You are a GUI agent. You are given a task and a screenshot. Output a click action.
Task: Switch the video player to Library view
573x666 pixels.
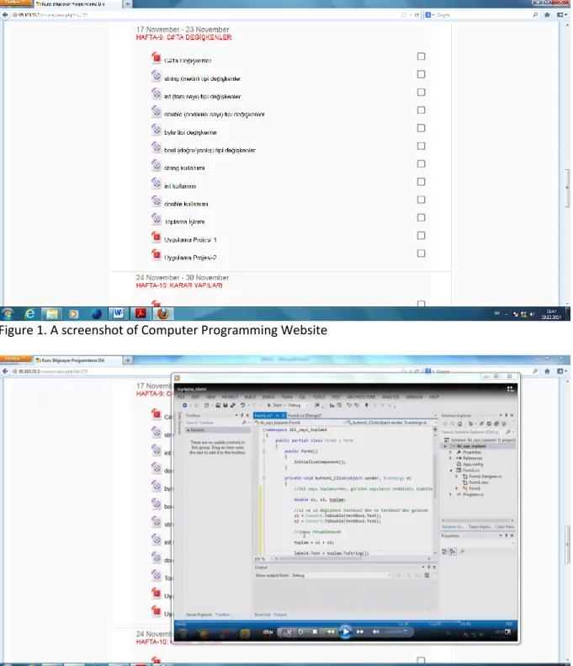[x=510, y=389]
